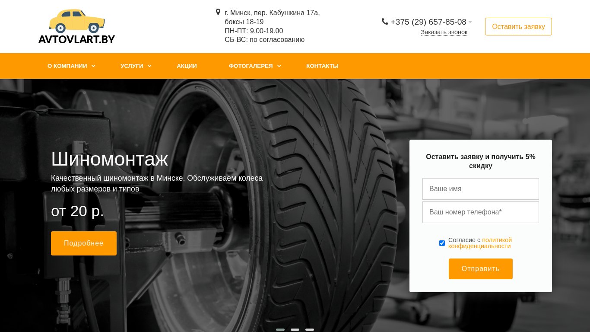Select the first slider indicator

(280, 329)
